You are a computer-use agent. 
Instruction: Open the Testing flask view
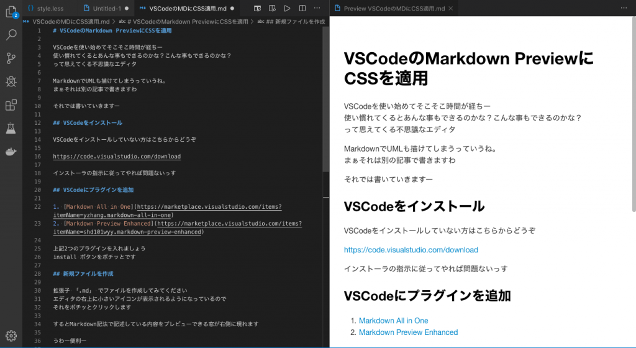pos(11,128)
